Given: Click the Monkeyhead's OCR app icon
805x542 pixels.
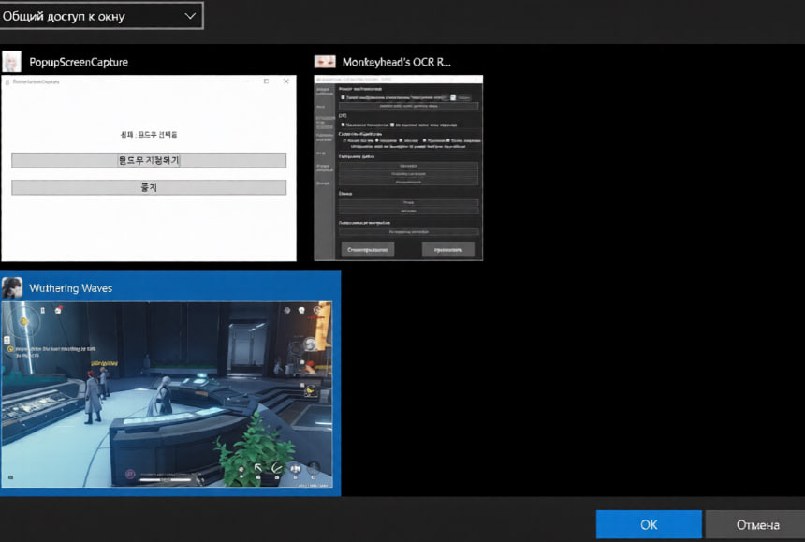Looking at the screenshot, I should click(x=325, y=62).
